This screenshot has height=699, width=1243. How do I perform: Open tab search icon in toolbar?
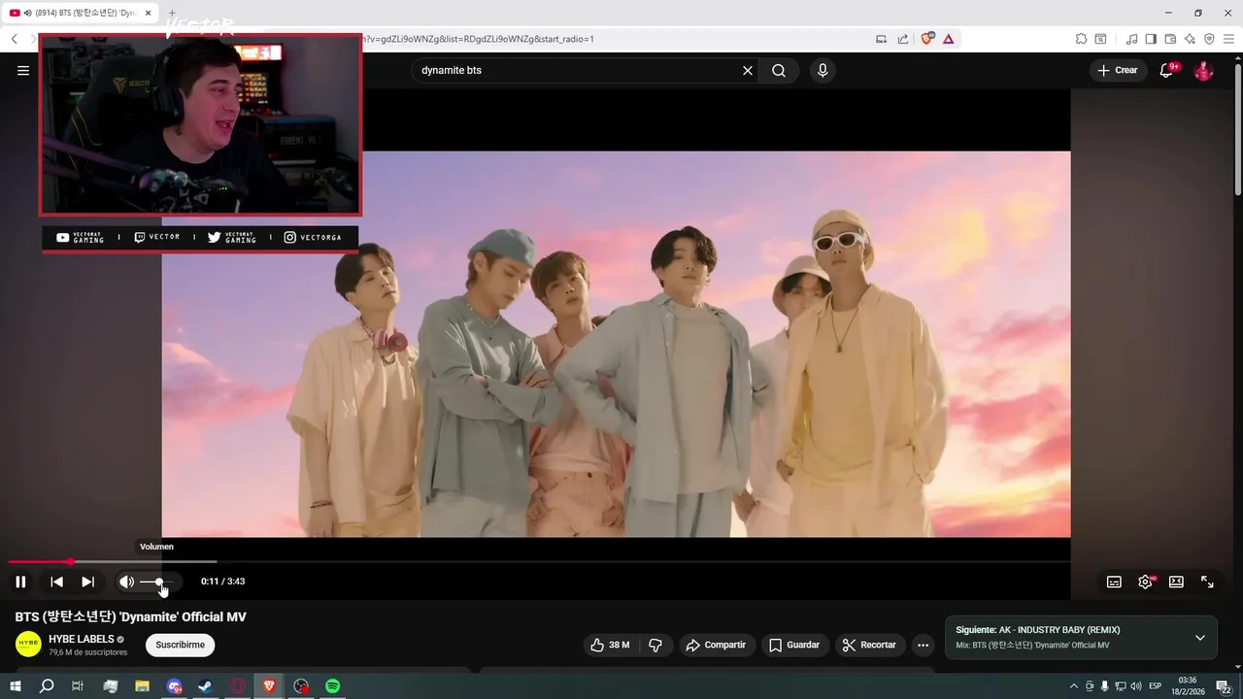[1100, 39]
